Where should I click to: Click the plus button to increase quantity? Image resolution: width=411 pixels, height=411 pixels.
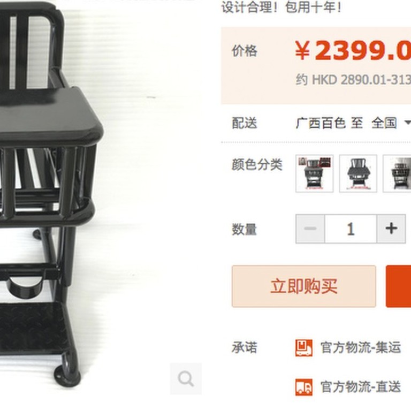pyautogui.click(x=391, y=229)
